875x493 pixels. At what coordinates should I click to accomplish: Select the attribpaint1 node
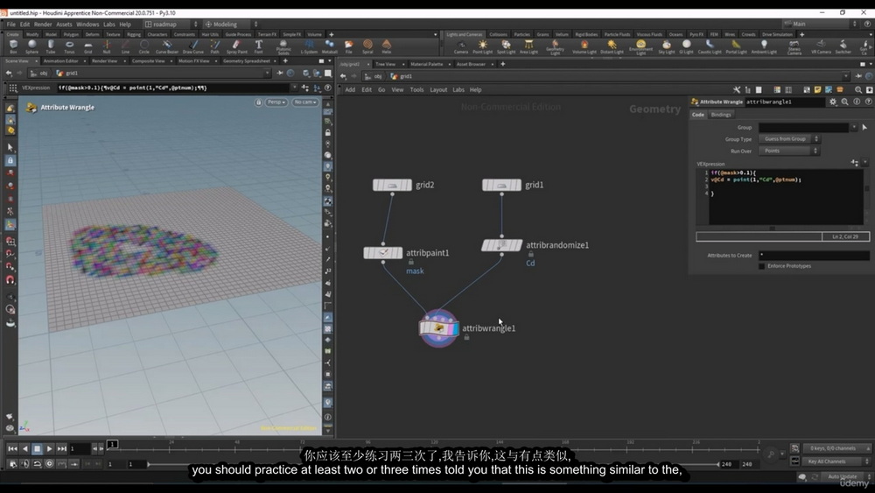click(x=383, y=253)
